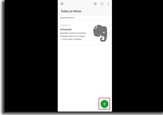
Task: Tap '— suas notas, imagens,' preview line
Action: (x=71, y=39)
